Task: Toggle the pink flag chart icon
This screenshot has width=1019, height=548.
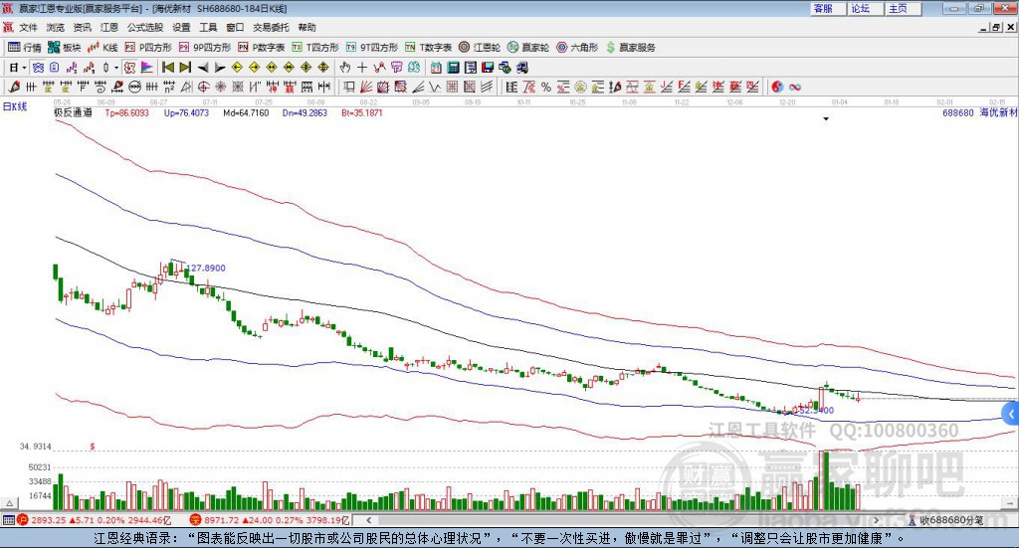Action: pyautogui.click(x=147, y=68)
